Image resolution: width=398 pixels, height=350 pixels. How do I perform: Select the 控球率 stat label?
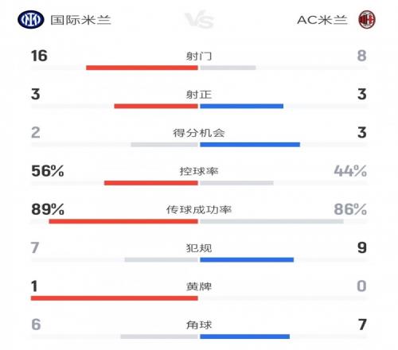[x=199, y=171]
